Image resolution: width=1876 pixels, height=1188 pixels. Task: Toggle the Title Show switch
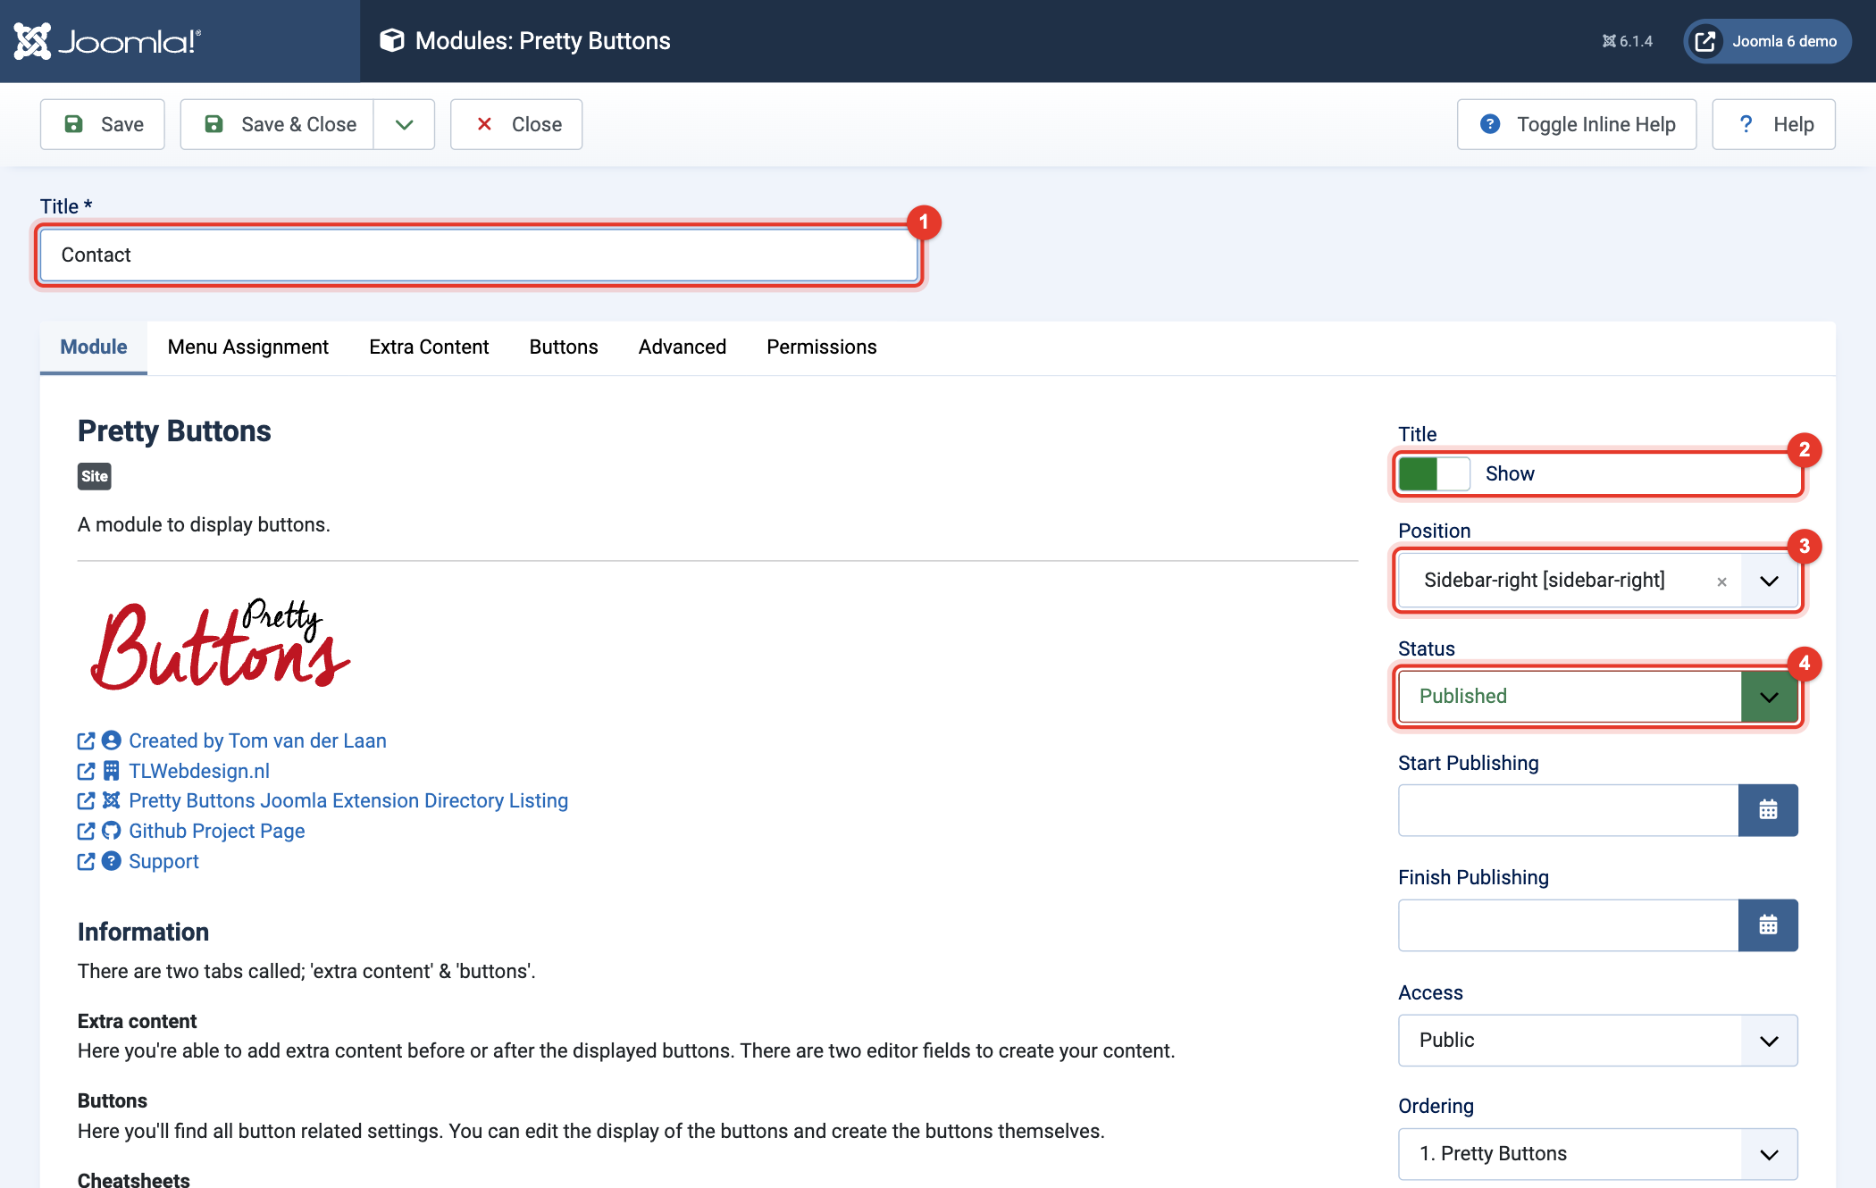point(1434,473)
